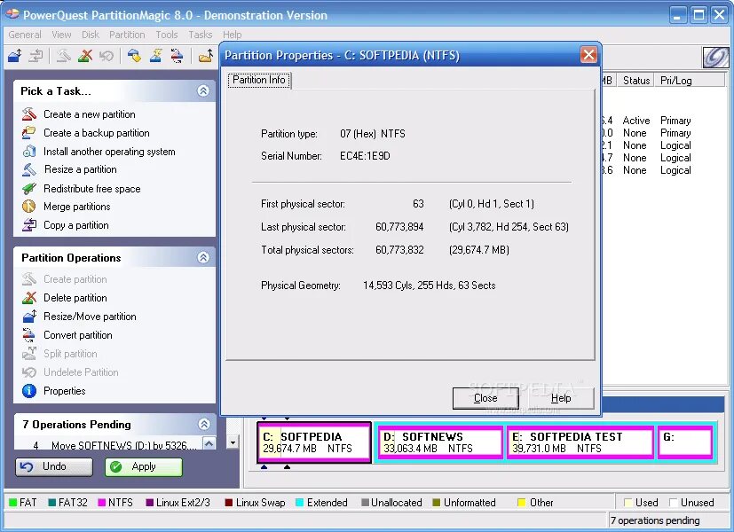The height and width of the screenshot is (532, 734).
Task: Open the Partition menu
Action: 127,35
